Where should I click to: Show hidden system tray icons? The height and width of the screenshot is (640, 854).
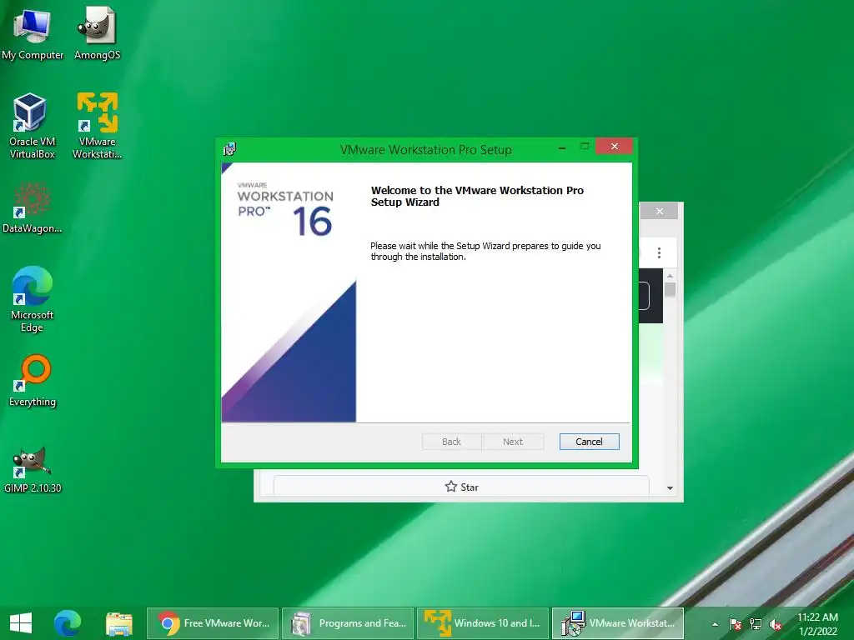715,624
